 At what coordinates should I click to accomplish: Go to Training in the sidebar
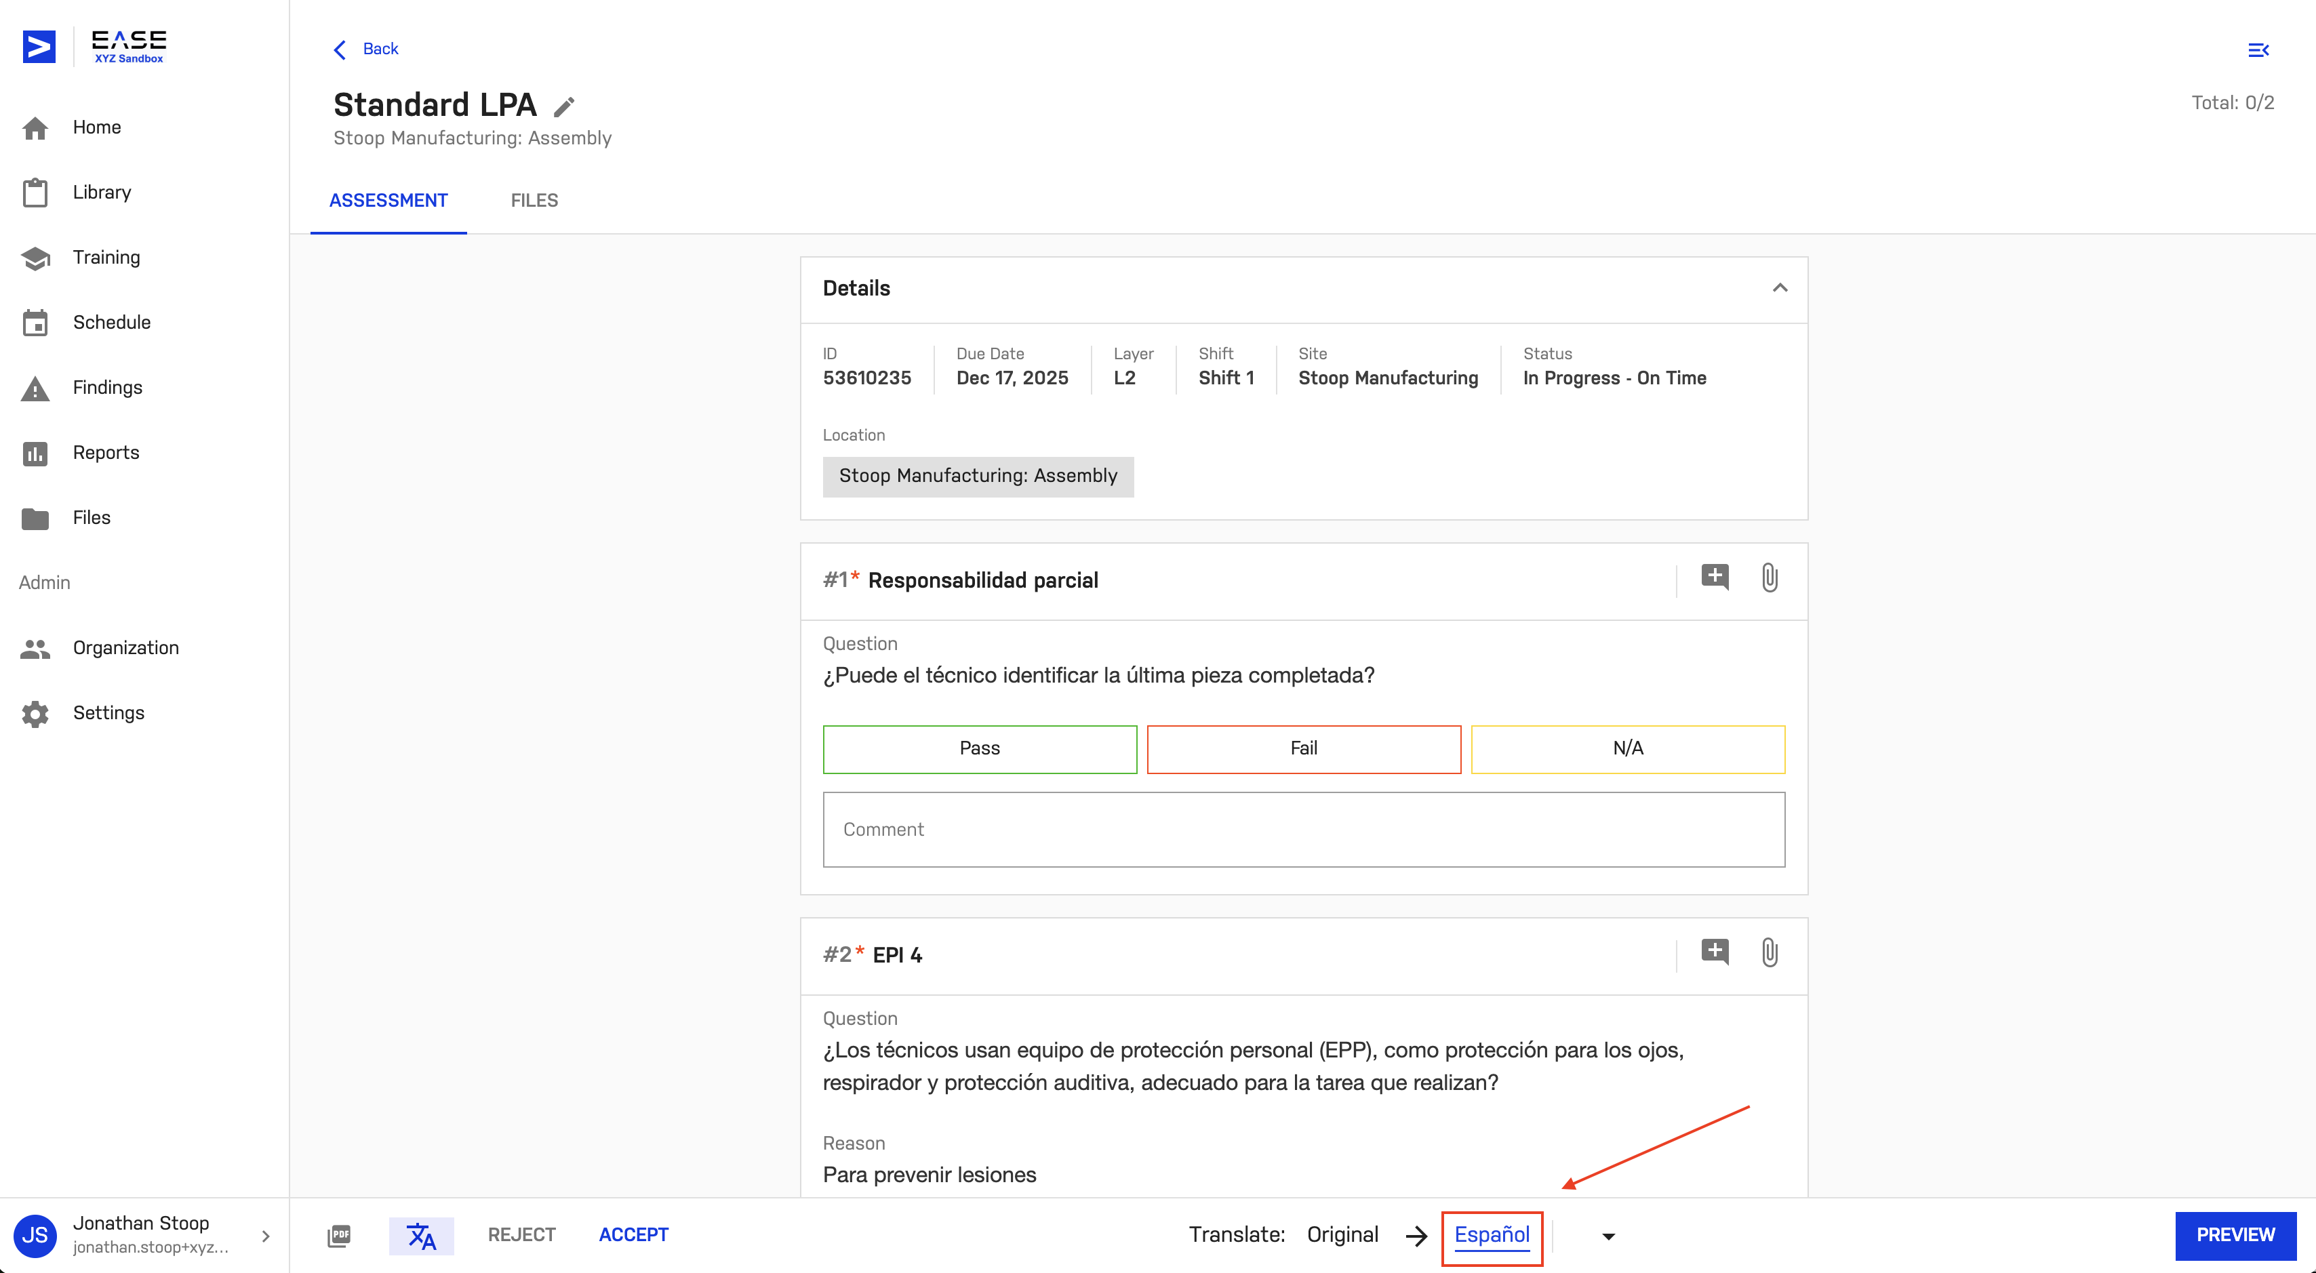pos(106,258)
